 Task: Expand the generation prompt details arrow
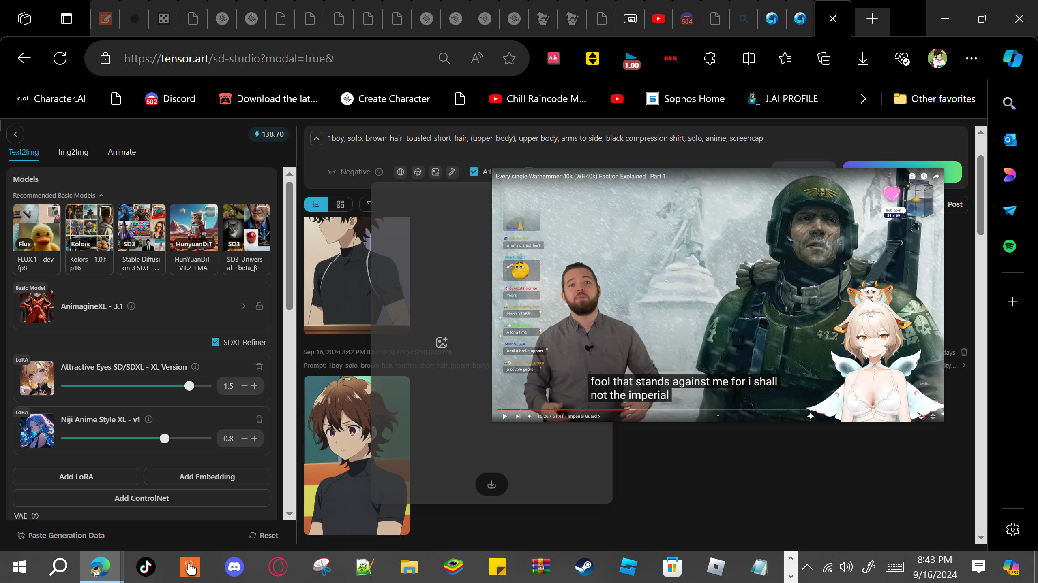[964, 365]
